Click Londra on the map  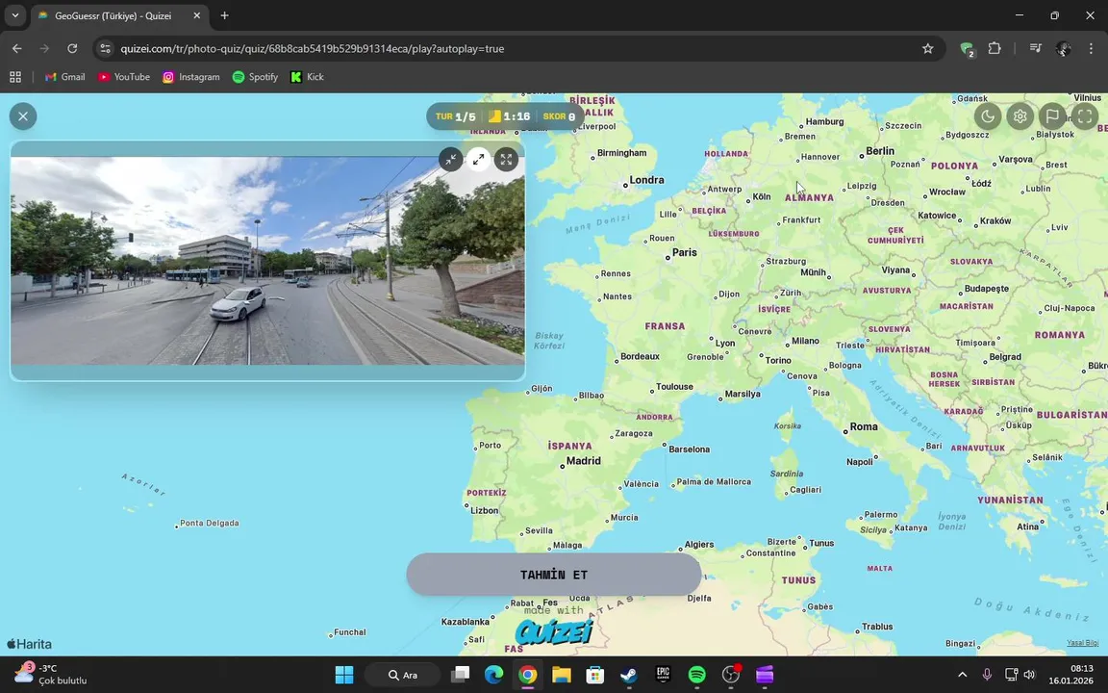click(x=644, y=180)
